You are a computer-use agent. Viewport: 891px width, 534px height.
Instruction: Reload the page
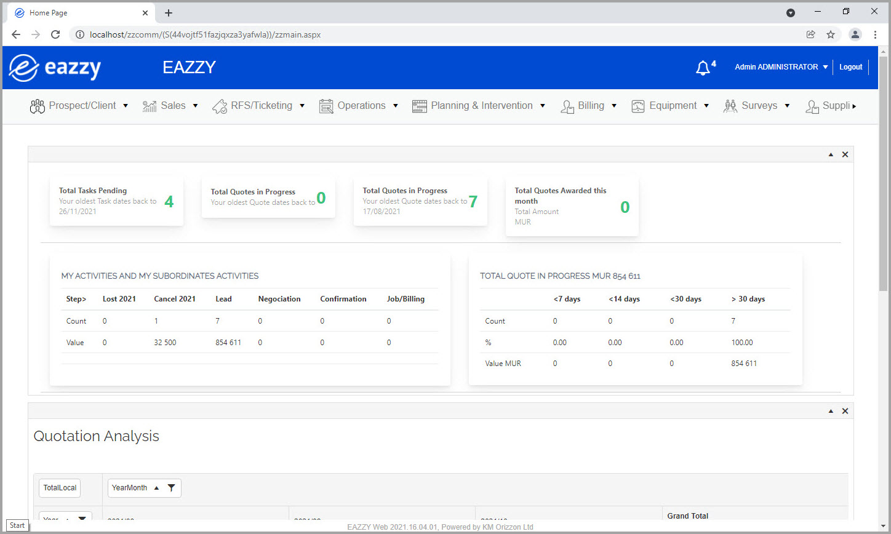pyautogui.click(x=55, y=34)
